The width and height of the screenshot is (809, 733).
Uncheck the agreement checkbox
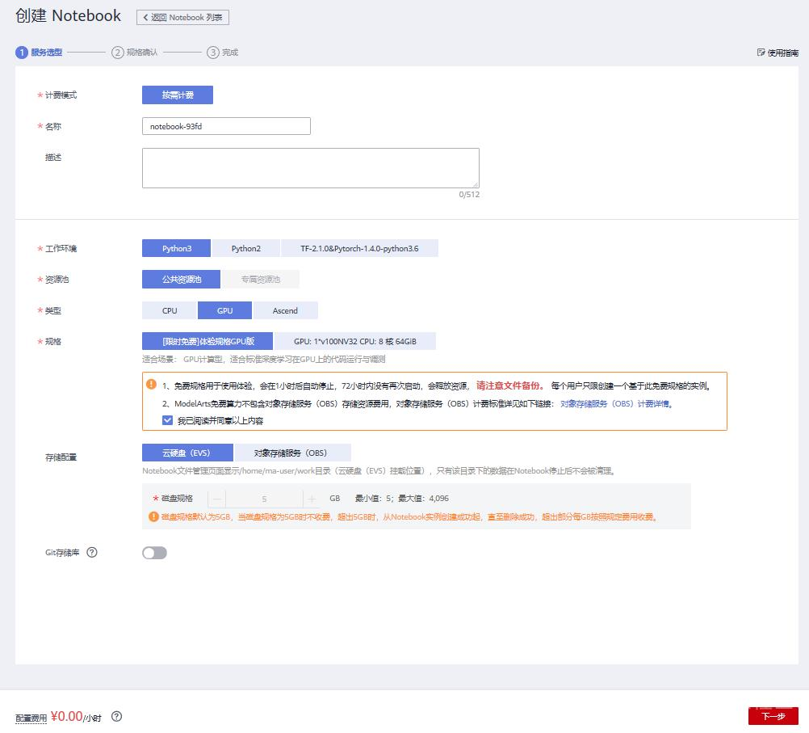[x=167, y=420]
